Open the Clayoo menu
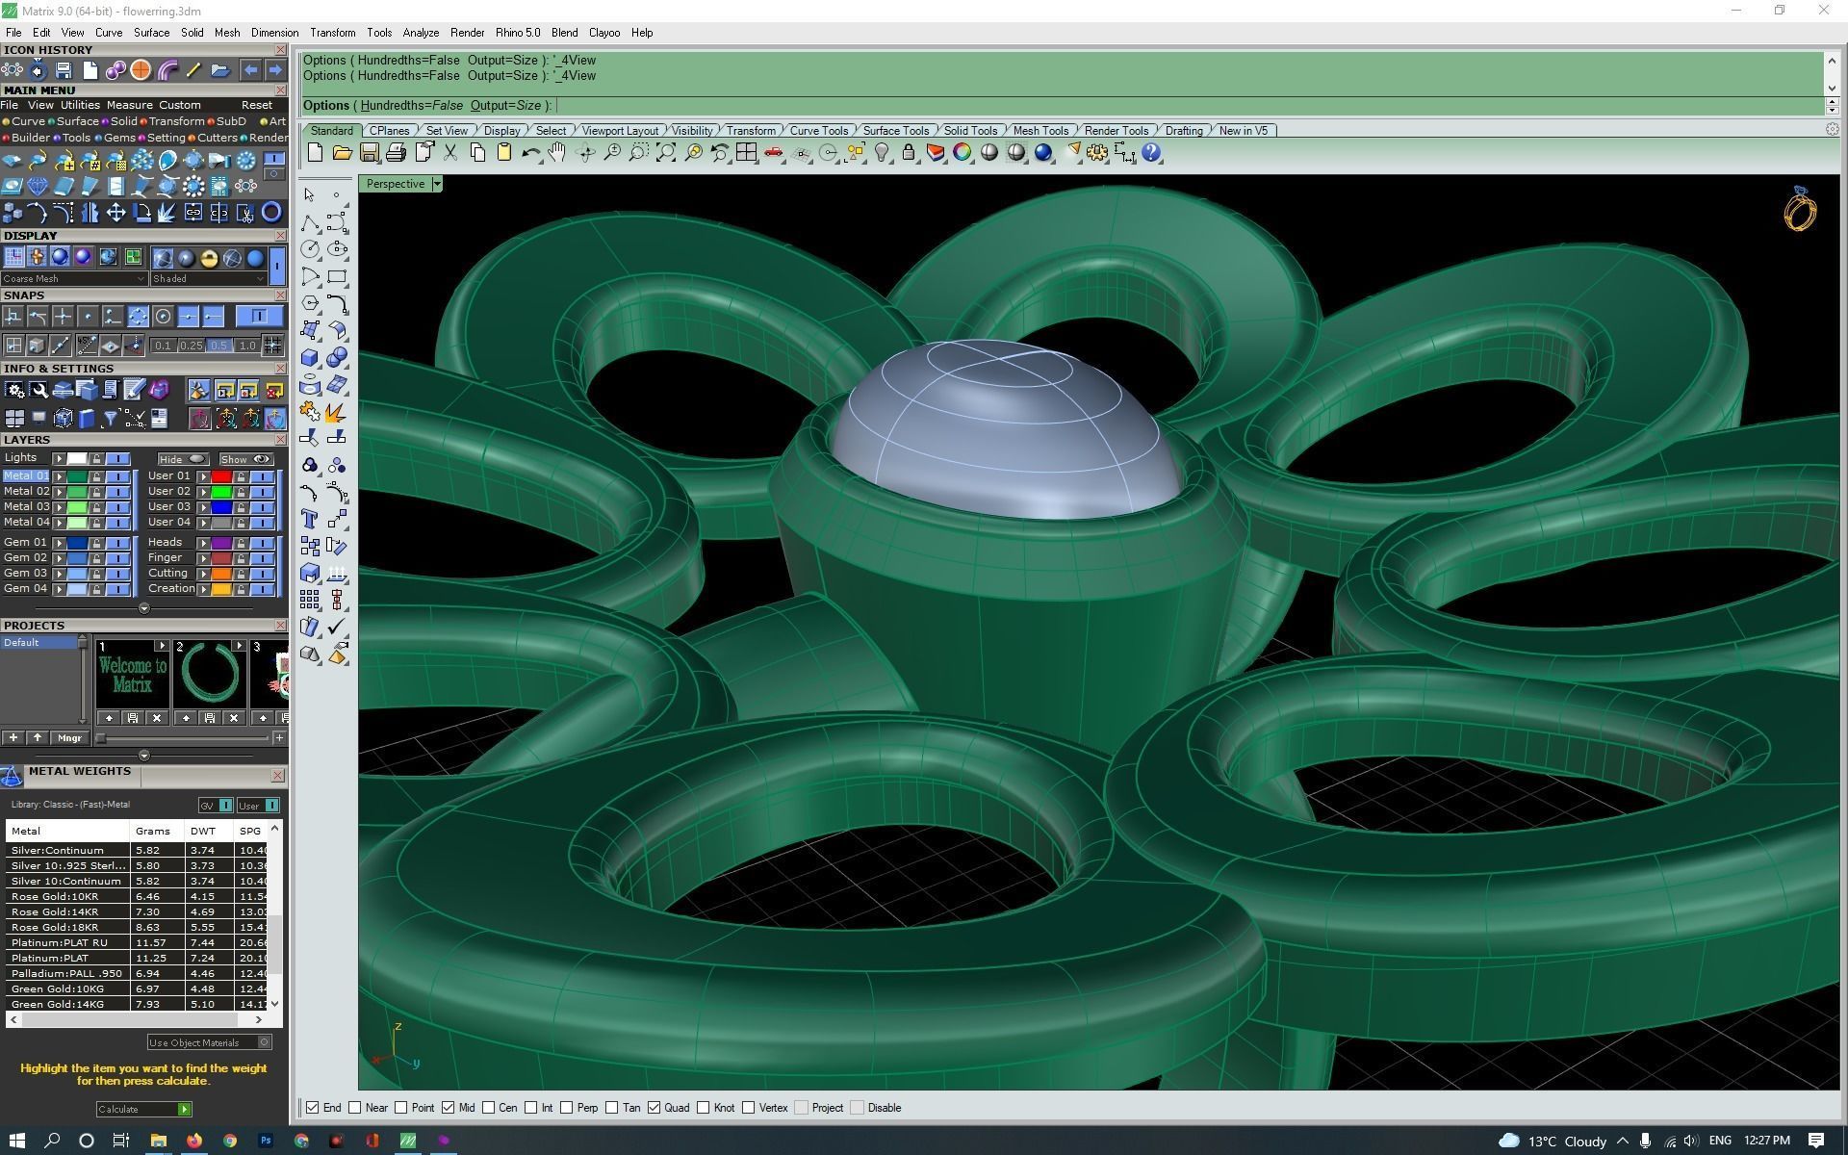 tap(604, 33)
